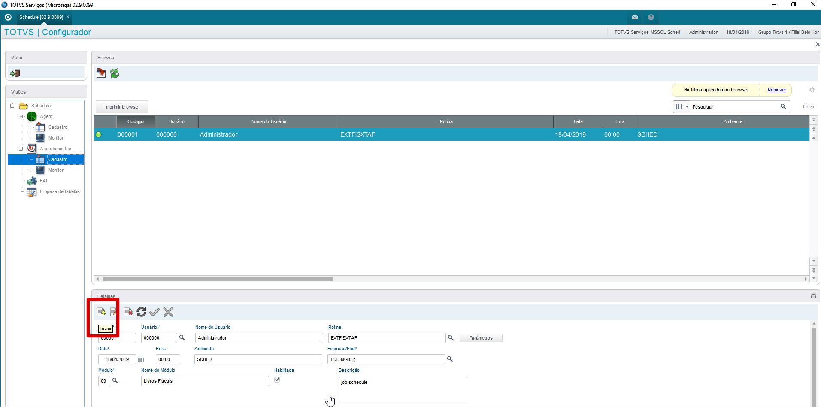Image resolution: width=821 pixels, height=407 pixels.
Task: Click 'TOTVS Serviços MSSQL Sched' in the header bar
Action: [x=647, y=32]
